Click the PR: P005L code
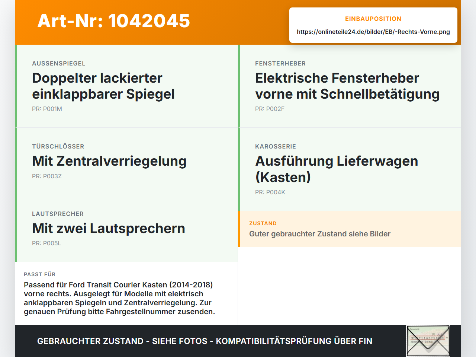 point(46,243)
